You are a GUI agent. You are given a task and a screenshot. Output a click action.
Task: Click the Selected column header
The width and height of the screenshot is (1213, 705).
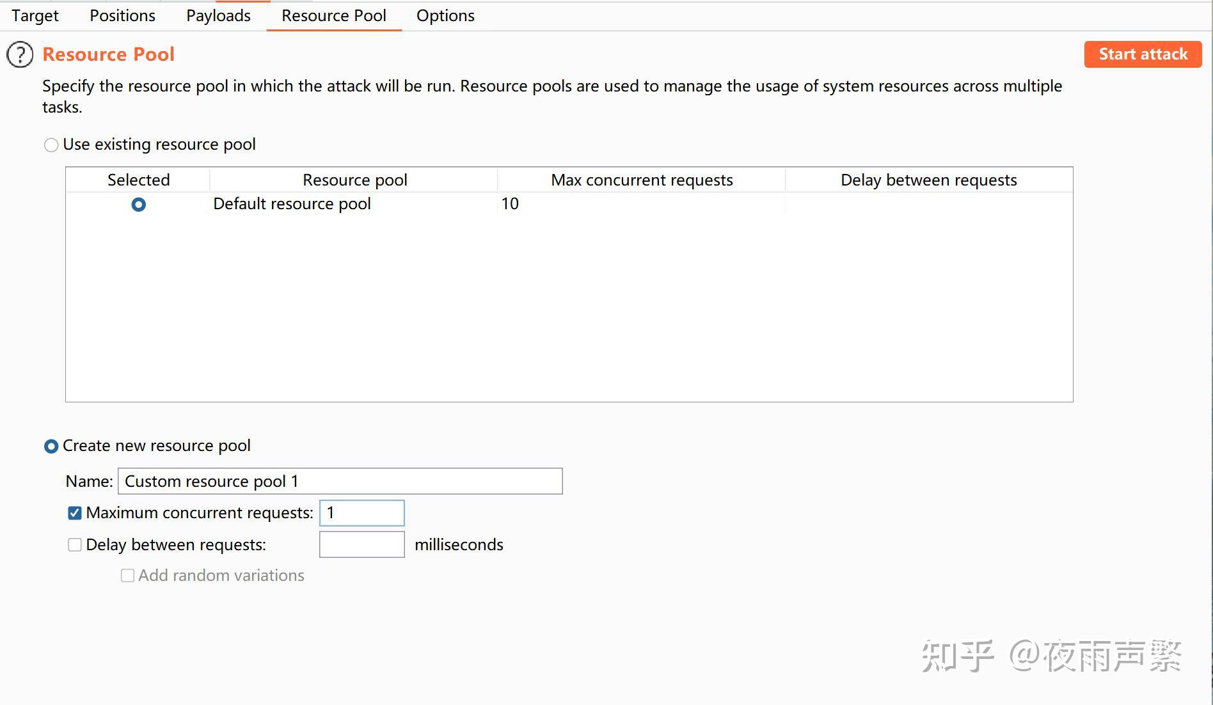pyautogui.click(x=138, y=180)
